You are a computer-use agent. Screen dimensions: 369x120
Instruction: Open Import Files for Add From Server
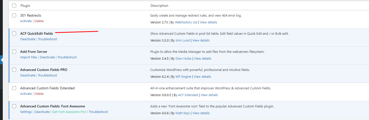tap(29, 57)
